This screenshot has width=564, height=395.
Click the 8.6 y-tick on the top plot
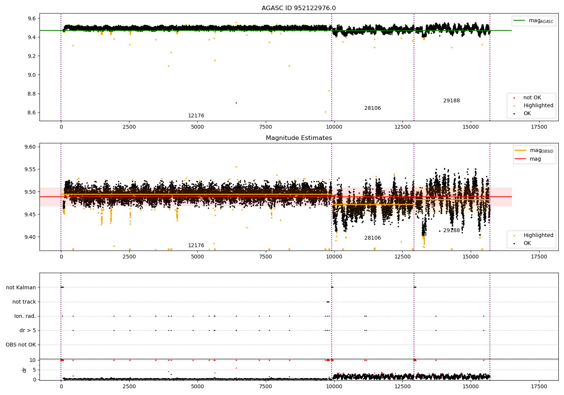point(32,112)
